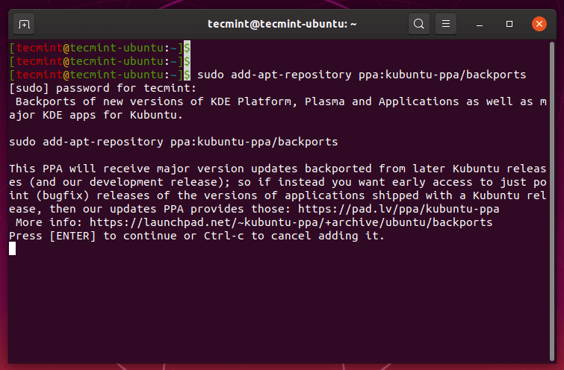Open the hamburger menu
This screenshot has height=370, width=564.
[446, 24]
